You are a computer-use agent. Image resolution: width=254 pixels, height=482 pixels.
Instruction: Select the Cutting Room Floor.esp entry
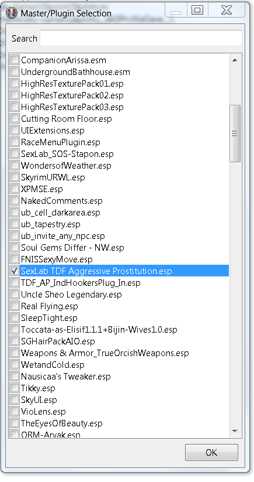(66, 119)
